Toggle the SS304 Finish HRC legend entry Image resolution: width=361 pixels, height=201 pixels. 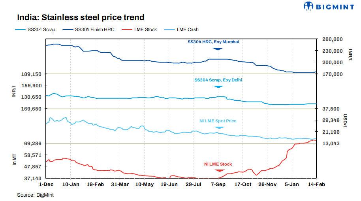(x=94, y=30)
